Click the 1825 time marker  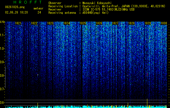click(83, 23)
